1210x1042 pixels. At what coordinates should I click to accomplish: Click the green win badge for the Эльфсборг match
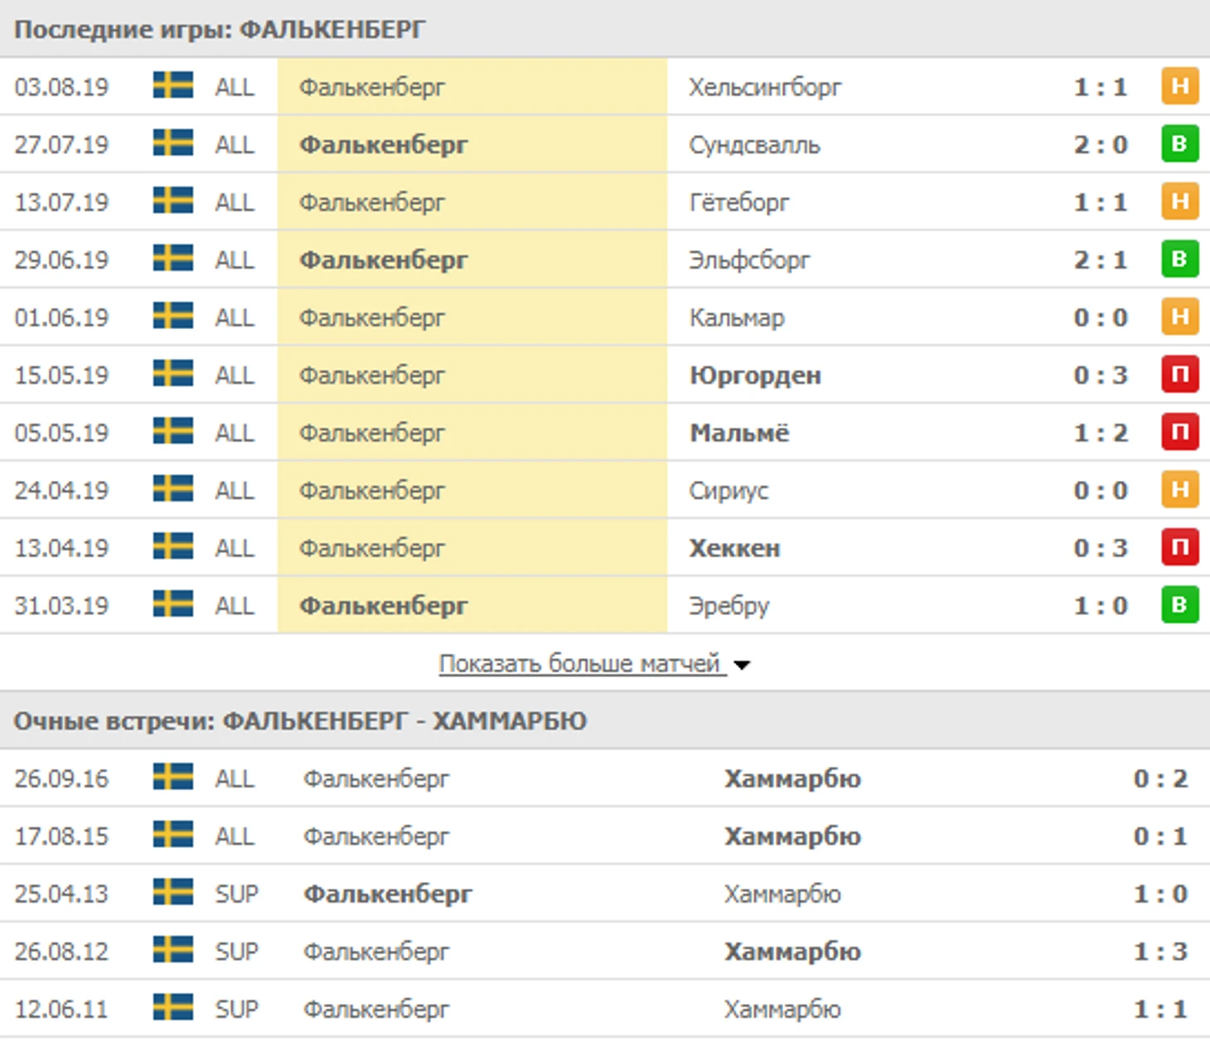(1180, 259)
